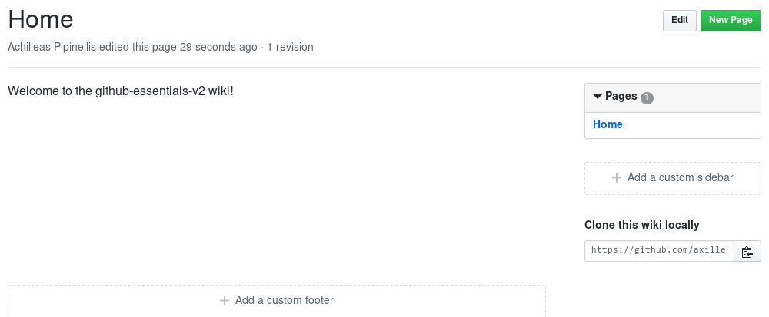Select the Add a custom footer text
This screenshot has width=769, height=317.
pyautogui.click(x=284, y=301)
